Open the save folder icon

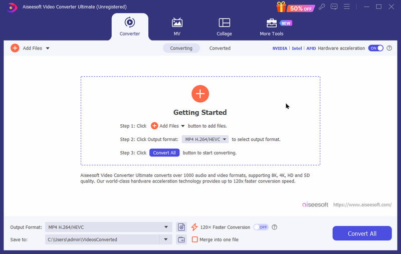point(181,239)
